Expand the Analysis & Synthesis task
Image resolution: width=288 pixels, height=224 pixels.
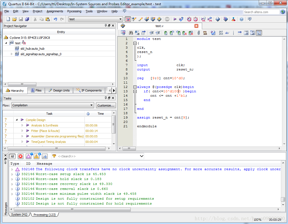coord(22,125)
